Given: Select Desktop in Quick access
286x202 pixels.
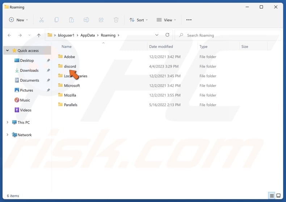Looking at the screenshot, I should coord(27,60).
